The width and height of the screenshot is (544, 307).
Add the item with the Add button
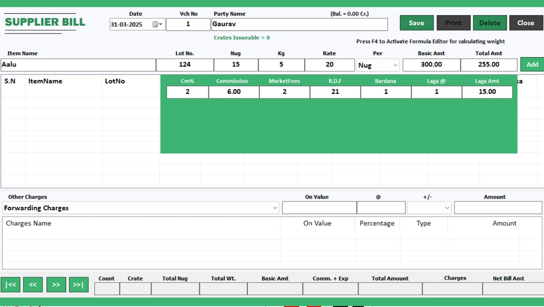pyautogui.click(x=532, y=64)
